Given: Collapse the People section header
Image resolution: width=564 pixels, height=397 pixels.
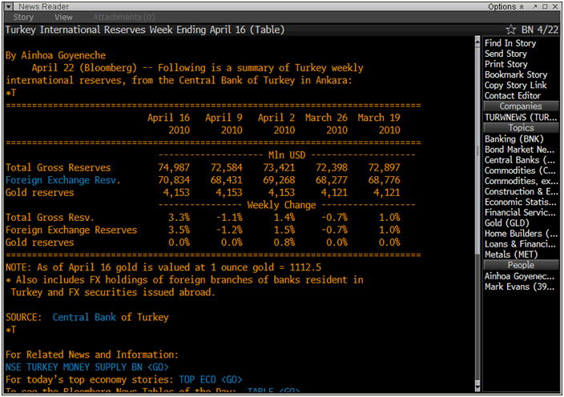Looking at the screenshot, I should pos(521,265).
